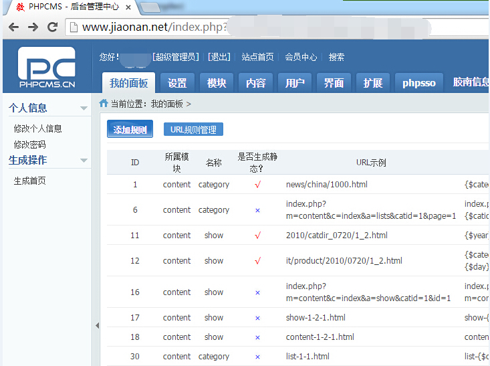This screenshot has height=366, width=490.
Task: Select the it/product/2010/0720/1_2.html URL example
Action: [x=344, y=260]
